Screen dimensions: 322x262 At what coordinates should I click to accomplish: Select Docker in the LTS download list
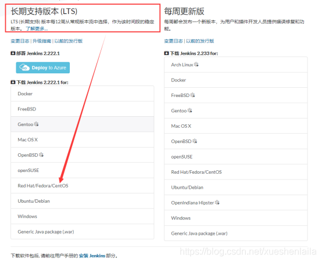point(83,94)
